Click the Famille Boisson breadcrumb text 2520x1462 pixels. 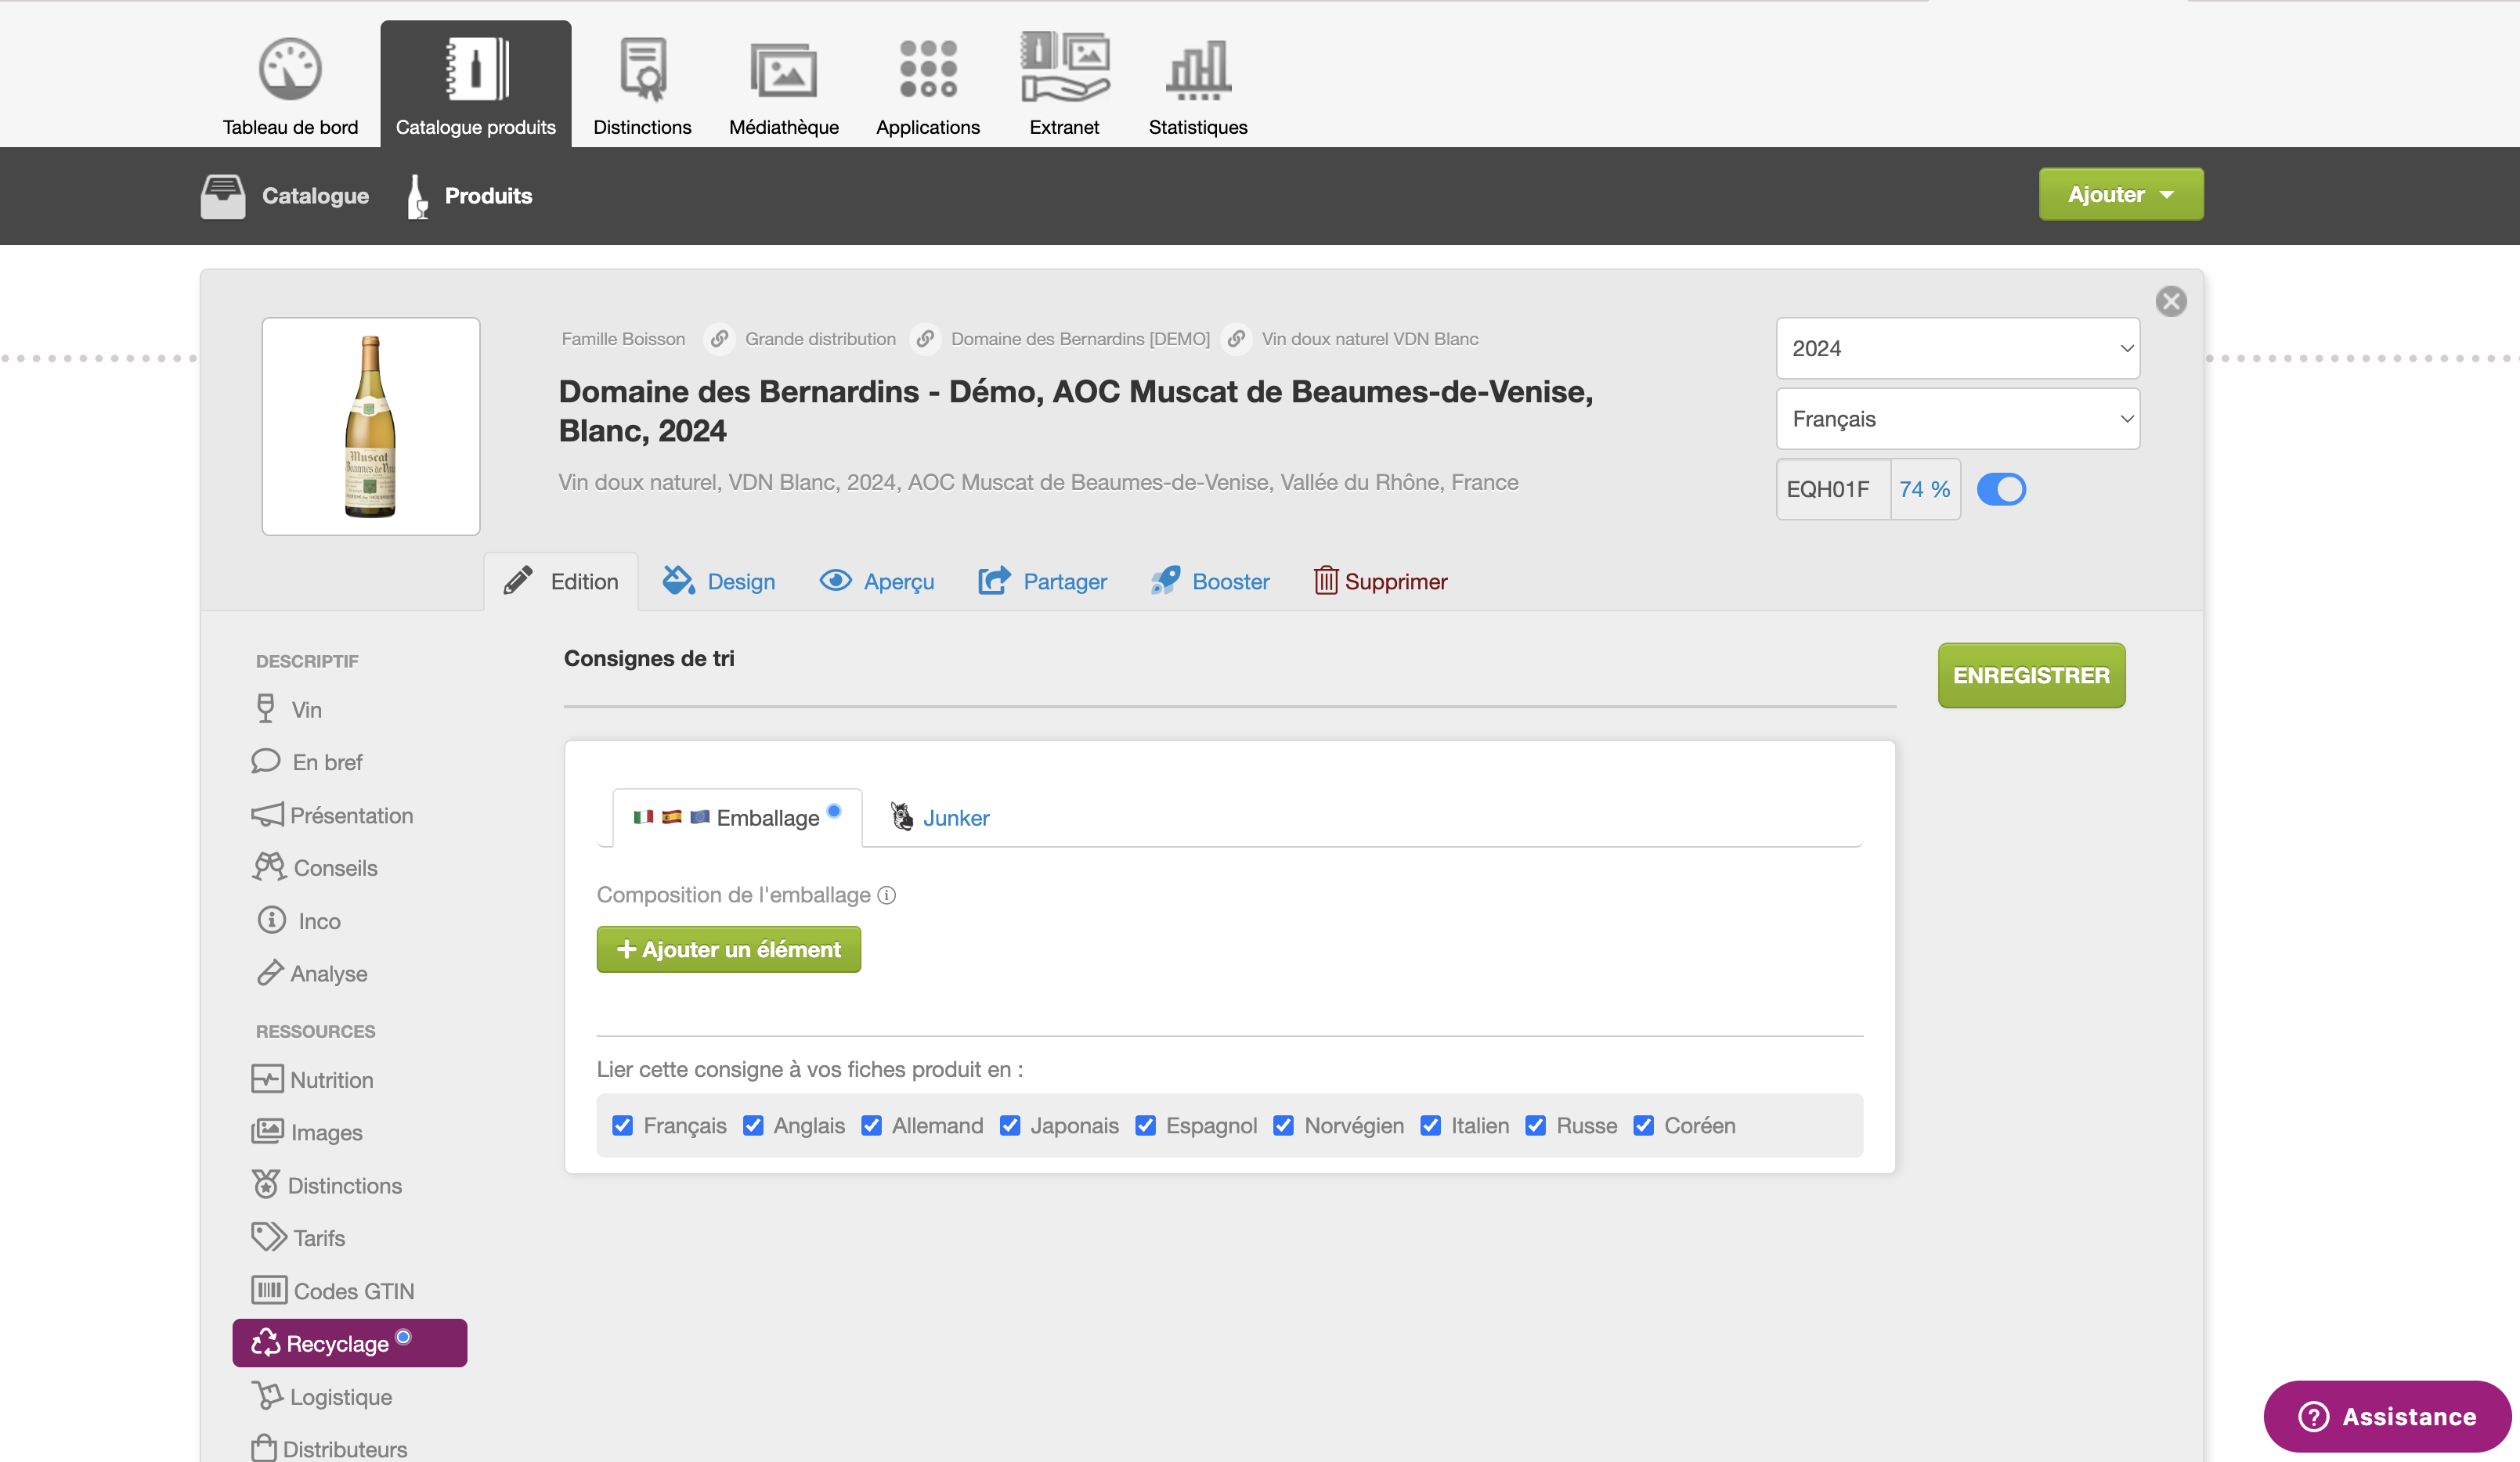623,339
